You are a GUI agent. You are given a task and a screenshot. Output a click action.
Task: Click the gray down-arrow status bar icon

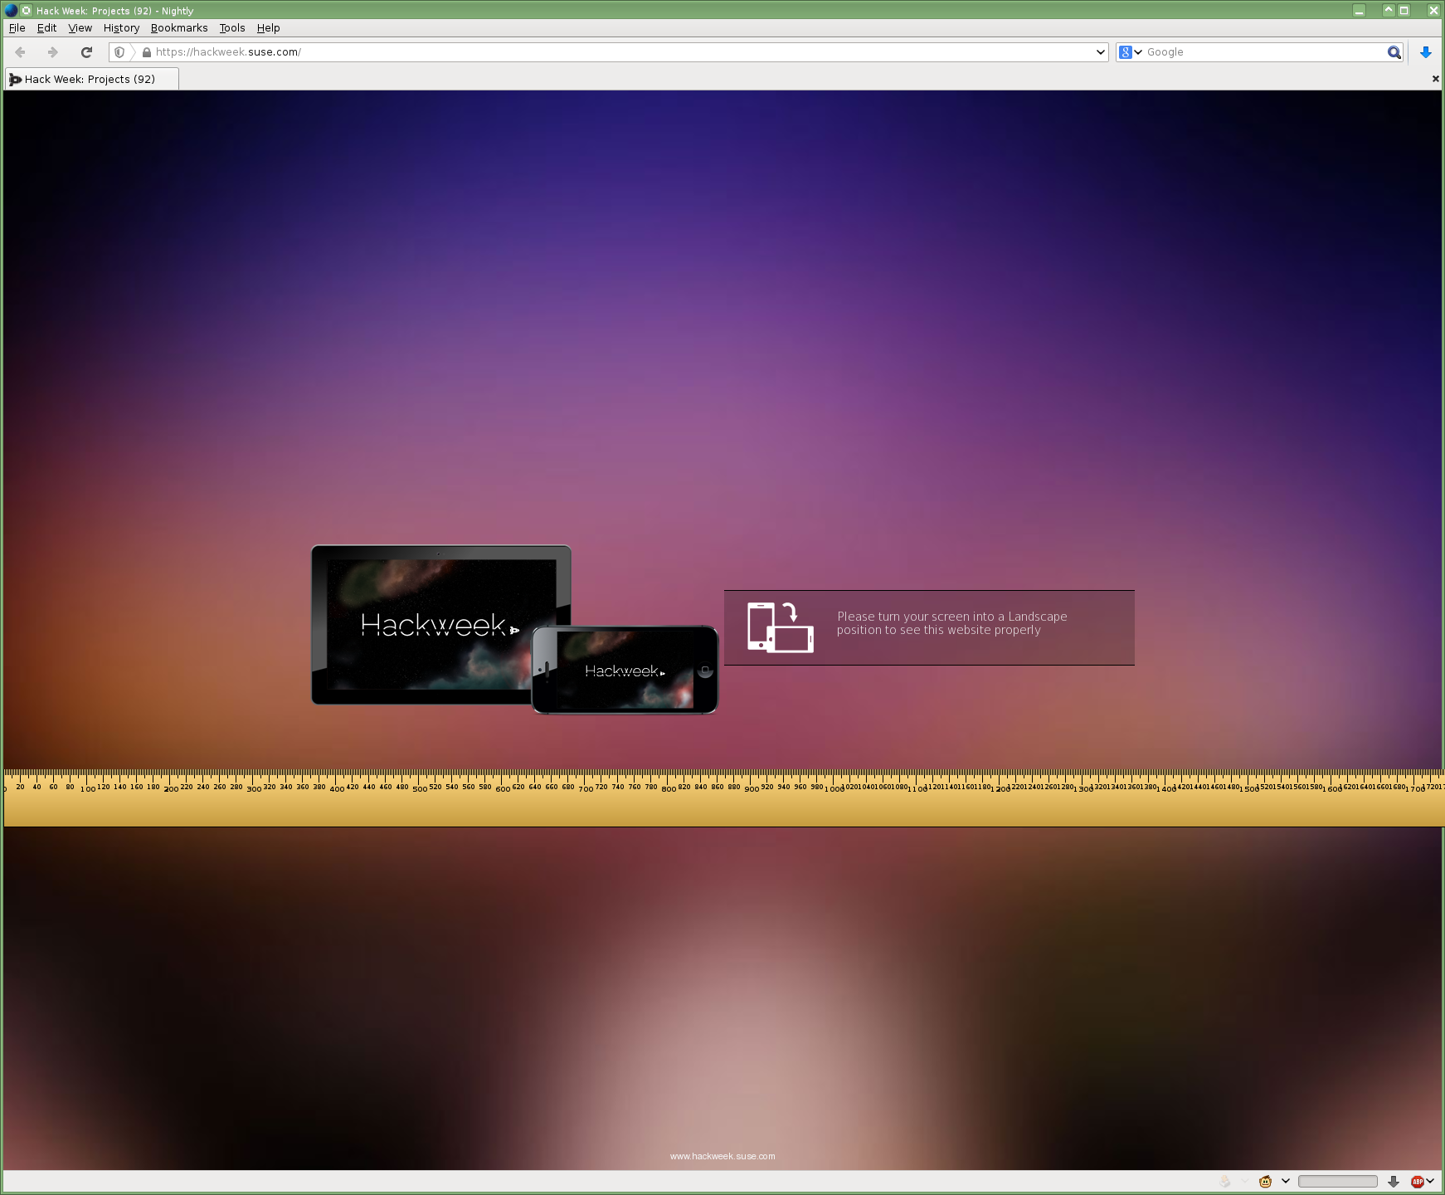coord(1394,1182)
